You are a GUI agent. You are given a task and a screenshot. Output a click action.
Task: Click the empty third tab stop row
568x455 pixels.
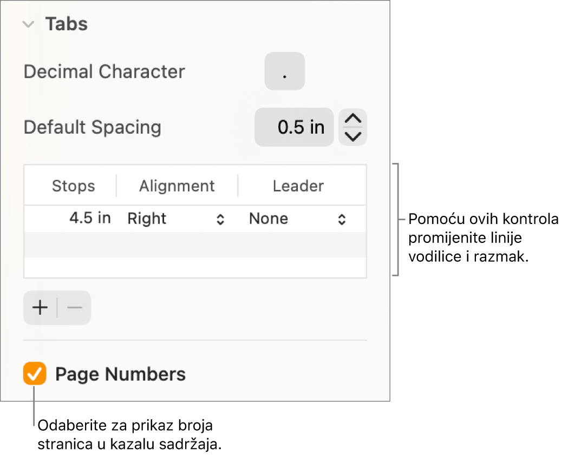(x=195, y=267)
